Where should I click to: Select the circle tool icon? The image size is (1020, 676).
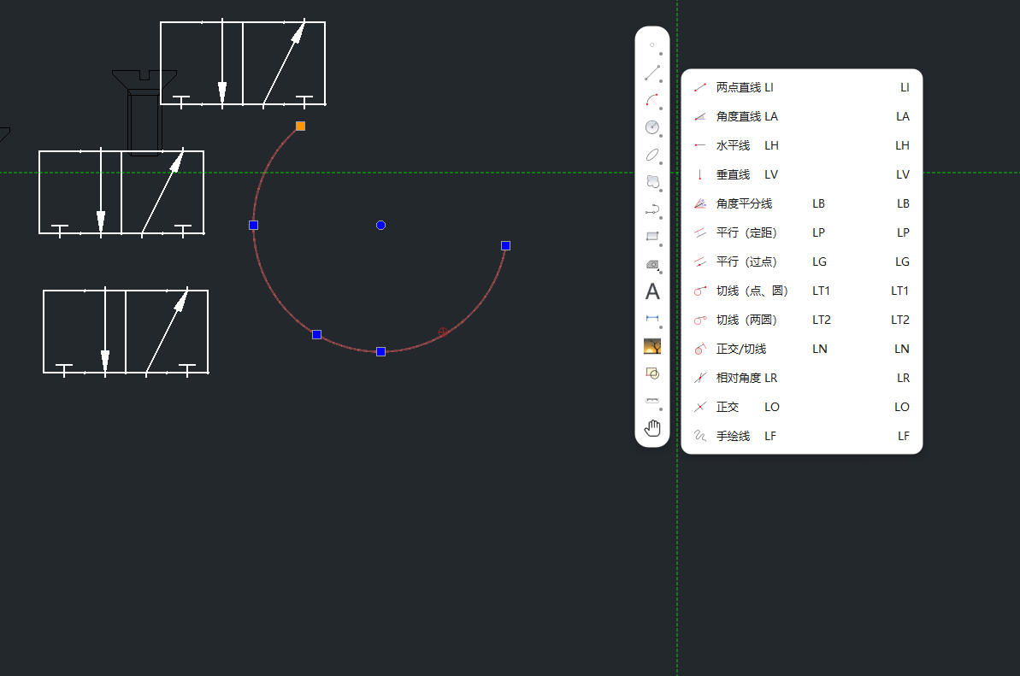tap(652, 127)
